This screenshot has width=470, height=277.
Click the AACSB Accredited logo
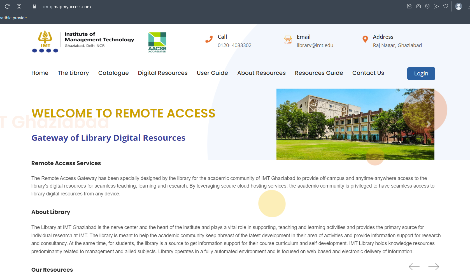click(157, 42)
